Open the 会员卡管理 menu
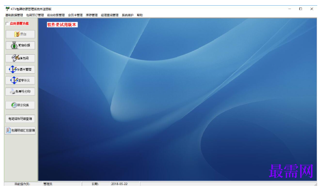The height and width of the screenshot is (186, 322). coord(75,15)
